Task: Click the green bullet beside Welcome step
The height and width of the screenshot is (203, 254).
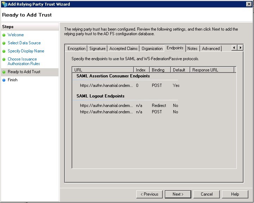Action: pyautogui.click(x=4, y=35)
